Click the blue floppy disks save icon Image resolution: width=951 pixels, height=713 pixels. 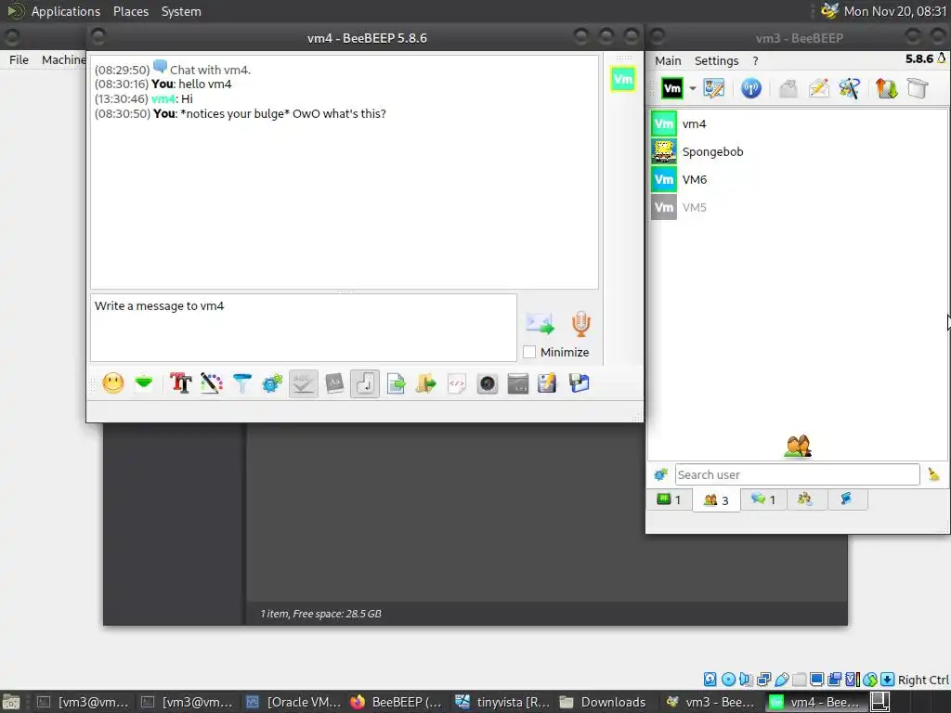click(x=580, y=383)
